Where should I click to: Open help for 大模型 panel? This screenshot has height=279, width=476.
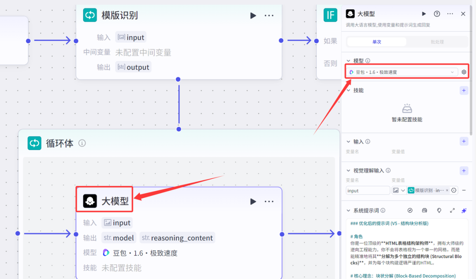pos(437,14)
